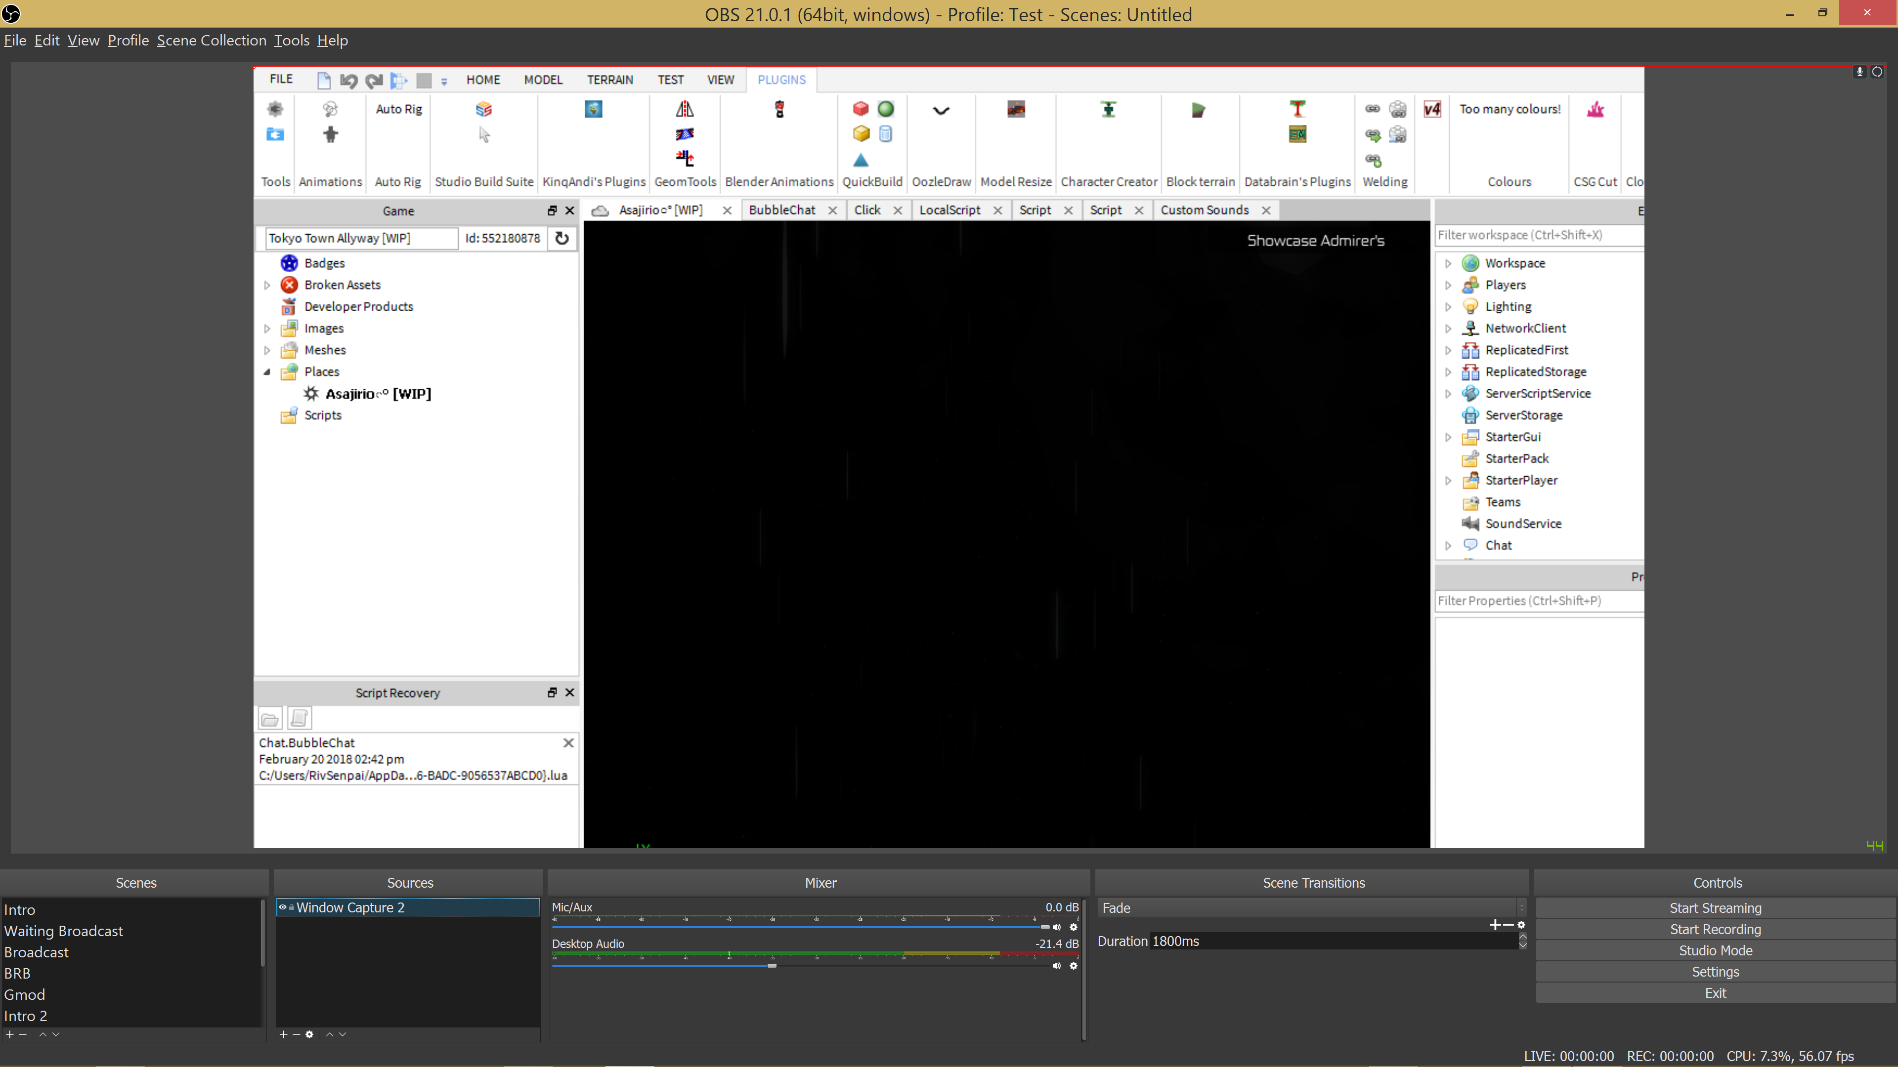Move selected scene down with arrow
1898x1067 pixels.
coord(56,1034)
